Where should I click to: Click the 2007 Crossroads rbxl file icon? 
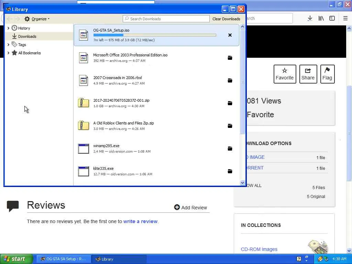coord(84,80)
